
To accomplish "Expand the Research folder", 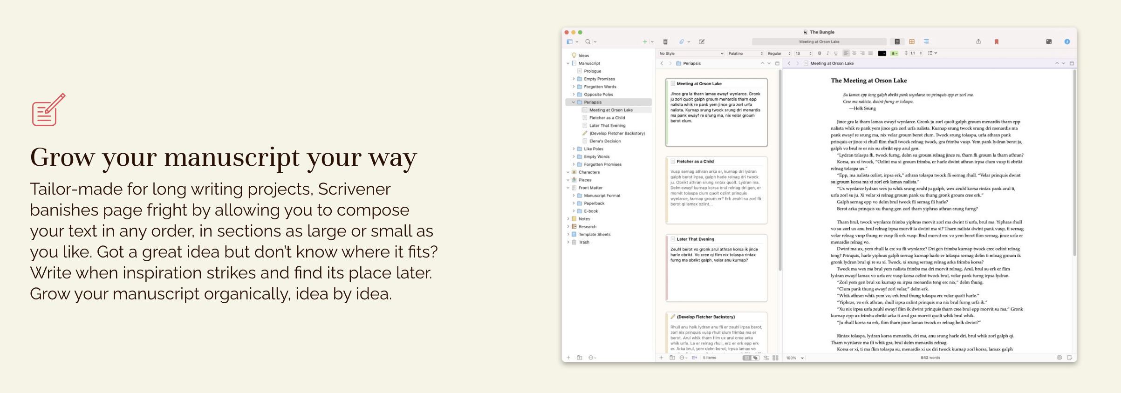I will pos(568,227).
